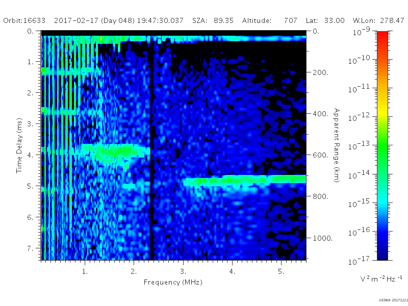408x306 pixels.
Task: Click the Lat value 33.00
Action: point(335,20)
